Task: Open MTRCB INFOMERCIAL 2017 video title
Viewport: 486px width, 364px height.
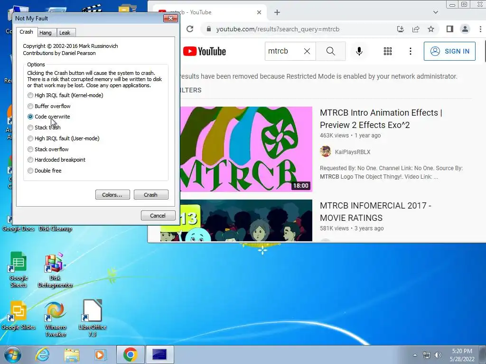Action: [x=375, y=212]
